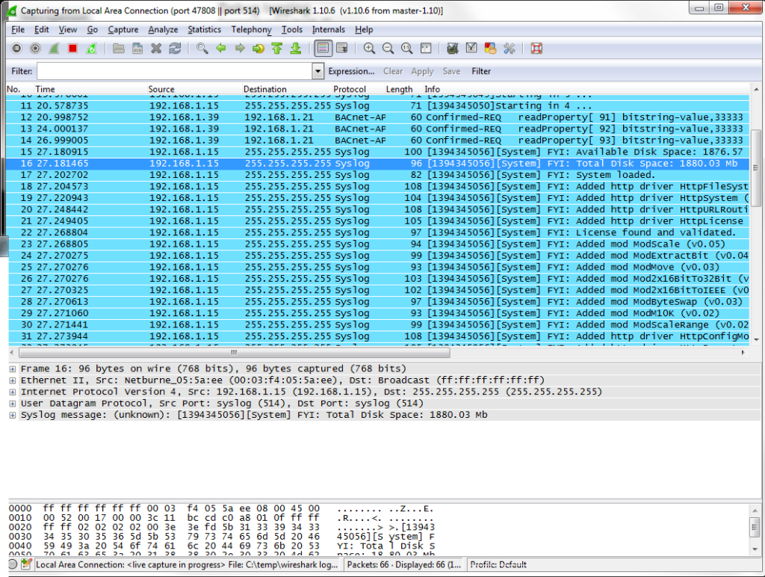The image size is (765, 577).
Task: Open the Telephony menu
Action: click(251, 29)
